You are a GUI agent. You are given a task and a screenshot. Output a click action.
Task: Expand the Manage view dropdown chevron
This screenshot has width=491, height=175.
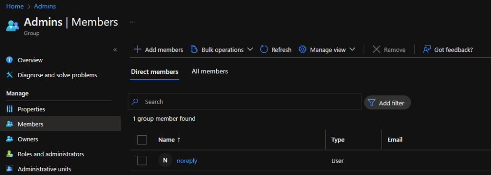point(352,49)
